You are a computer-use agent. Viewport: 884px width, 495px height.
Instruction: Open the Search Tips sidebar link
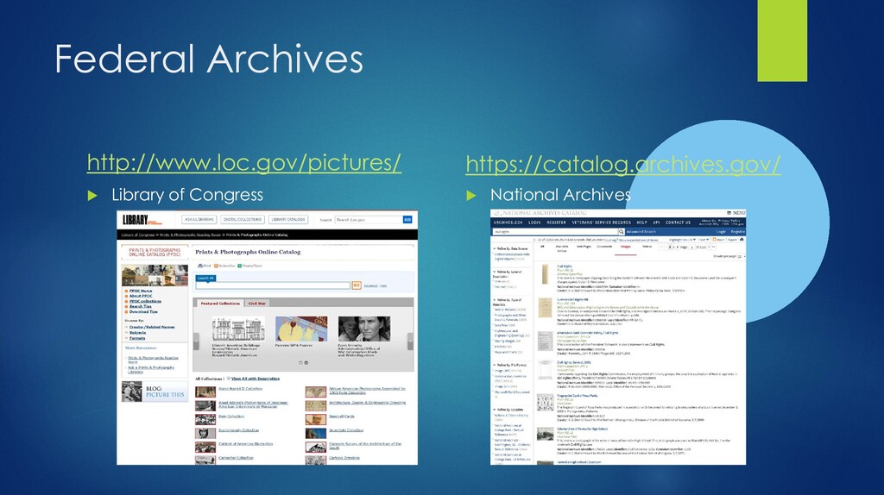(141, 306)
